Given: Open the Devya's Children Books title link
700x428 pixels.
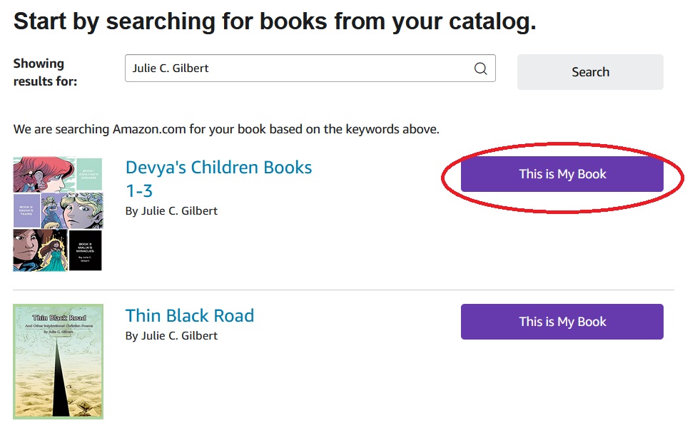Looking at the screenshot, I should pyautogui.click(x=219, y=179).
